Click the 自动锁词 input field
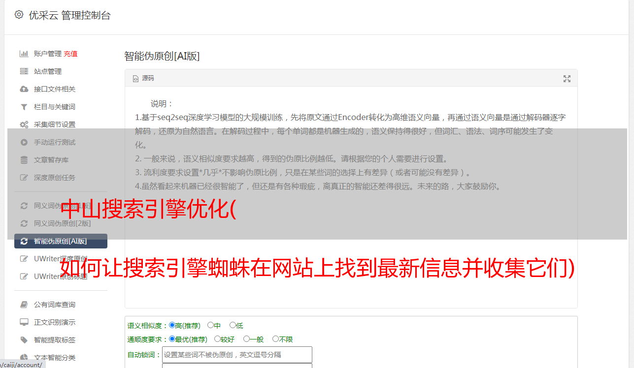The height and width of the screenshot is (368, 634). (237, 355)
